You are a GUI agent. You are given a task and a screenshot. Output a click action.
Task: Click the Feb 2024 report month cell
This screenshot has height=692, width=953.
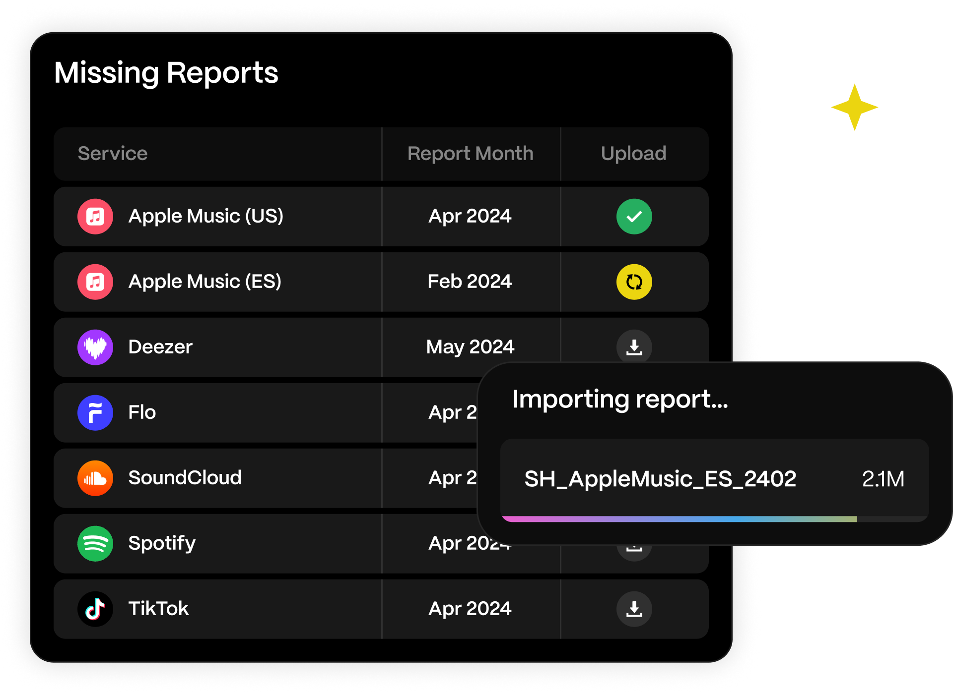point(470,282)
